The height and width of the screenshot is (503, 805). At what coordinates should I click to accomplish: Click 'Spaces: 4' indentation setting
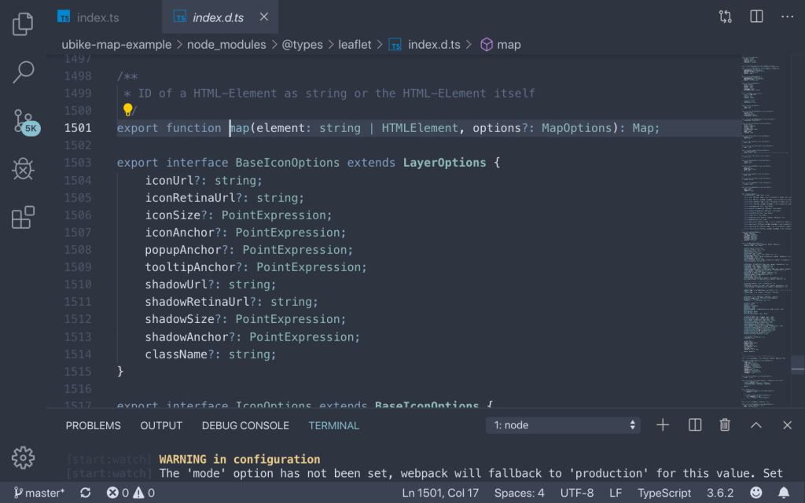pyautogui.click(x=519, y=493)
